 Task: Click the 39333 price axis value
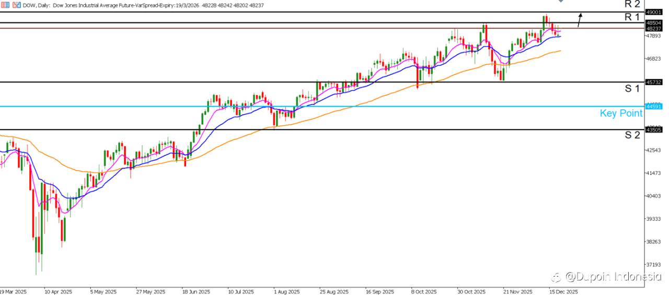tap(654, 219)
